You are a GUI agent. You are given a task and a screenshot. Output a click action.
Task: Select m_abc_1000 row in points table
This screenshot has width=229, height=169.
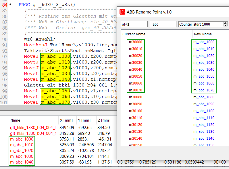tap(22, 139)
